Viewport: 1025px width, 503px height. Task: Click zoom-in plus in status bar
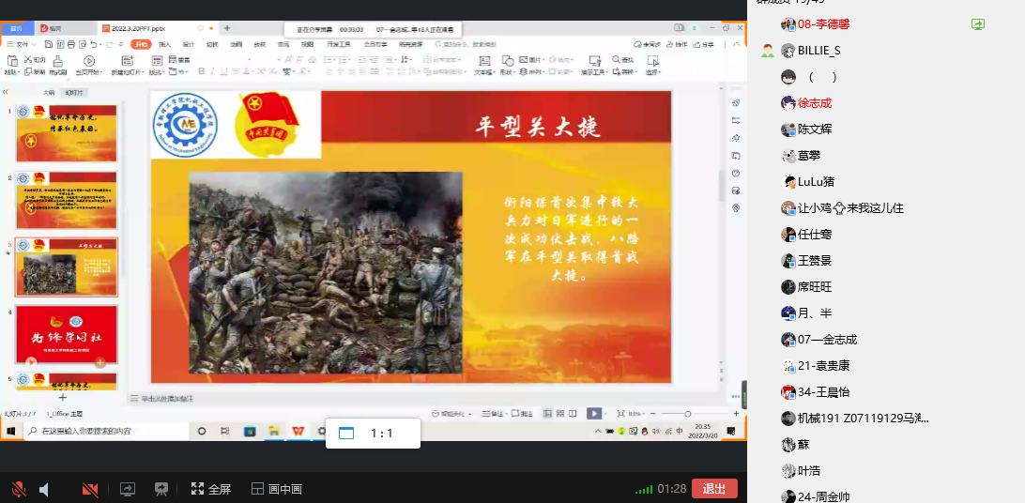tap(736, 414)
